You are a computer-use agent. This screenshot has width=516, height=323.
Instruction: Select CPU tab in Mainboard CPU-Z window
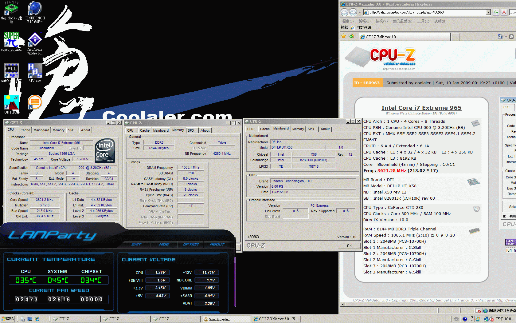(250, 129)
